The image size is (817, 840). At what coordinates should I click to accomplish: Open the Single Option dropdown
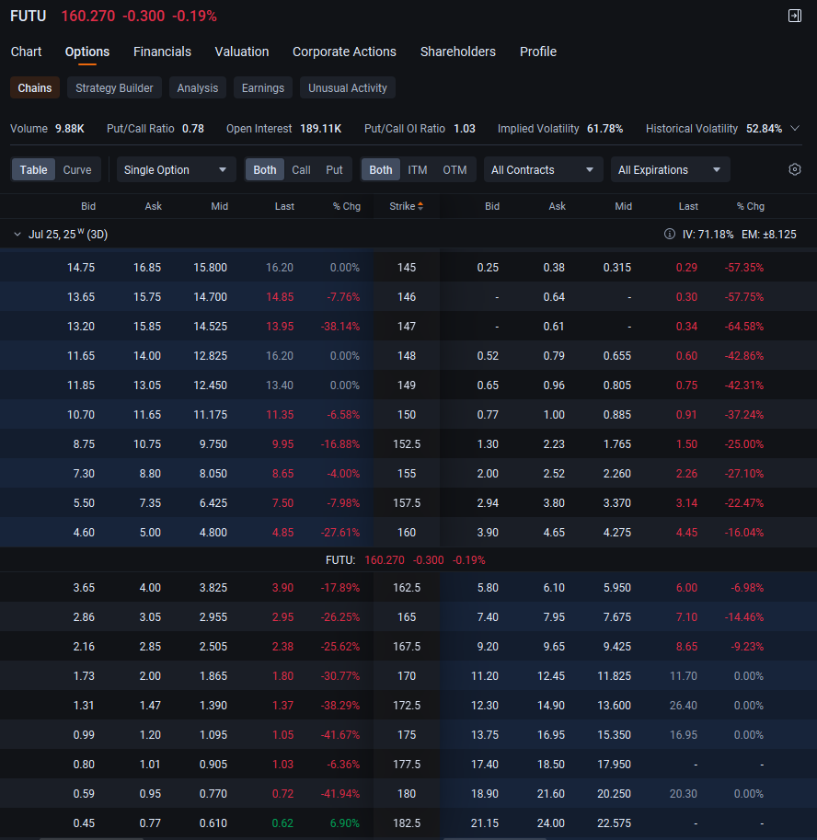(176, 170)
